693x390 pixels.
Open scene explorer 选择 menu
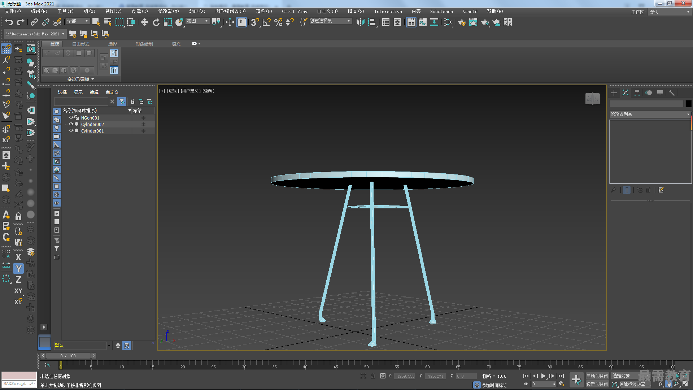(x=62, y=92)
